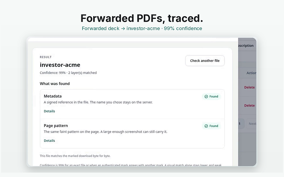Image resolution: width=284 pixels, height=177 pixels.
Task: Delete the first table entry
Action: coord(249,87)
